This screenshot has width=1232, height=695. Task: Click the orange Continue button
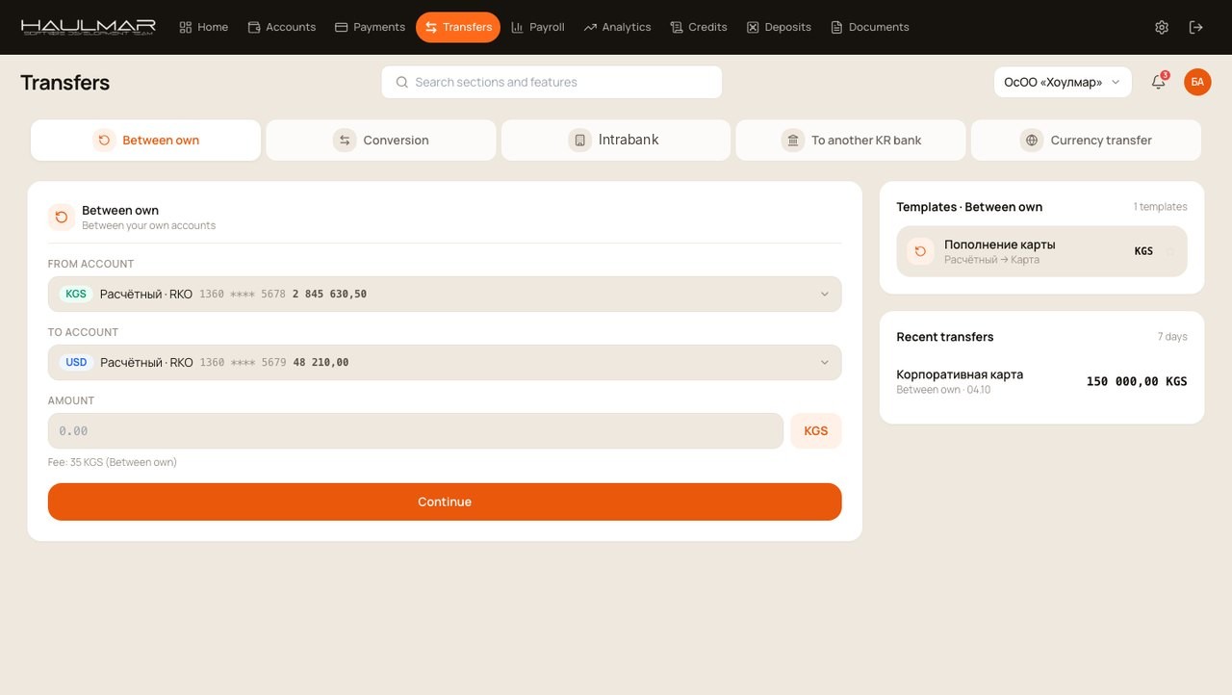445,502
